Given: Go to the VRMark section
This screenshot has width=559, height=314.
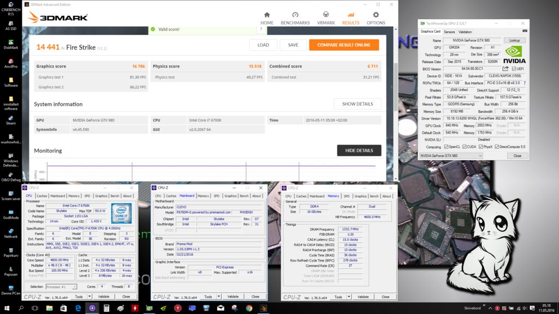Looking at the screenshot, I should 326,18.
